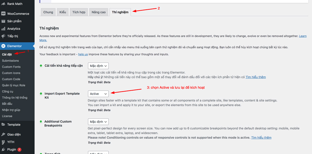Click green status dot beside Additional Custom Breakpoints
This screenshot has width=312, height=154.
point(41,121)
